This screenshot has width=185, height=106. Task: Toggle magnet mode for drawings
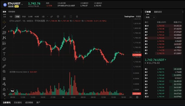coord(4,79)
